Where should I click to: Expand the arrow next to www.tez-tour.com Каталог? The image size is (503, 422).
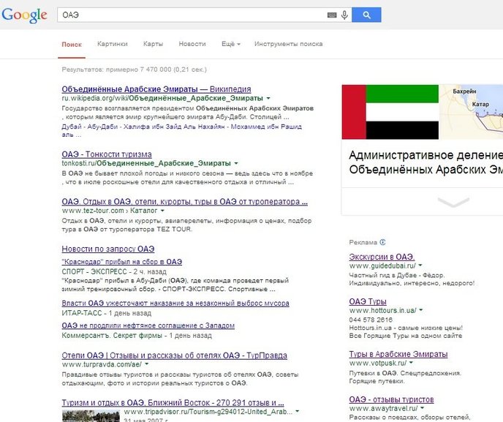point(162,211)
